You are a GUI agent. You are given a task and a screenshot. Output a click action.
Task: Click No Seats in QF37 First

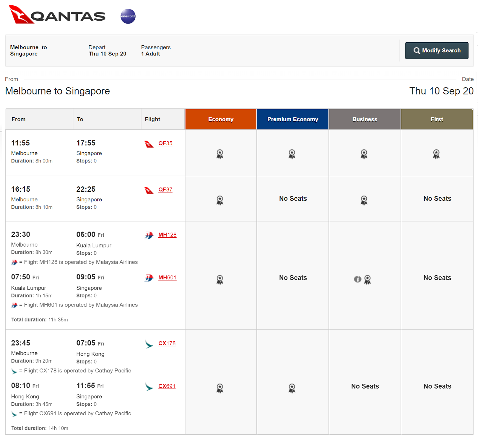437,199
